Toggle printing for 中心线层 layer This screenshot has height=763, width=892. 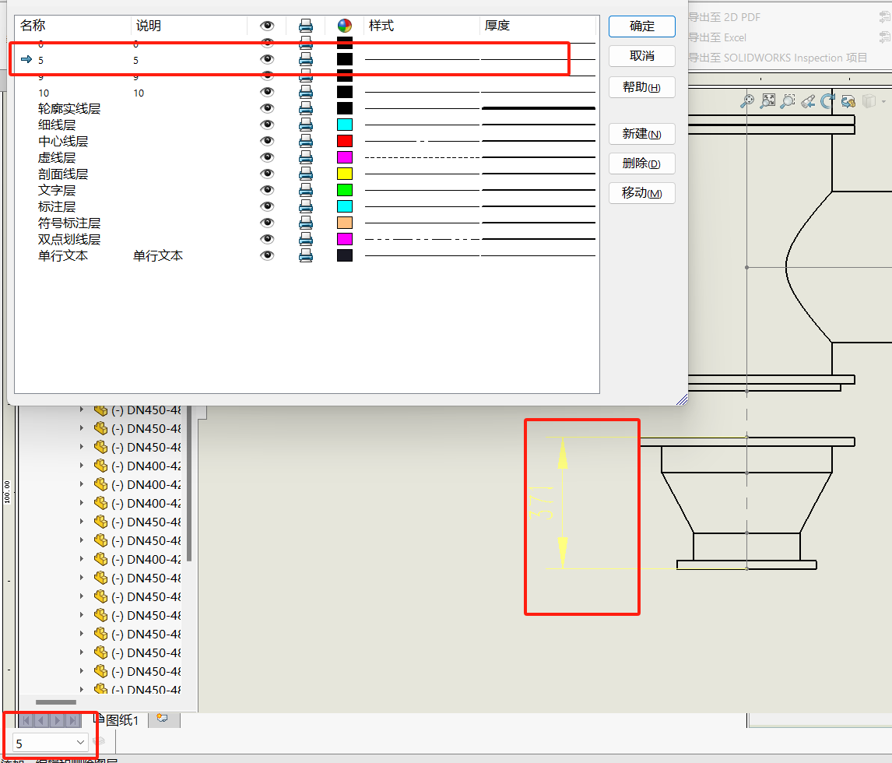click(x=306, y=141)
